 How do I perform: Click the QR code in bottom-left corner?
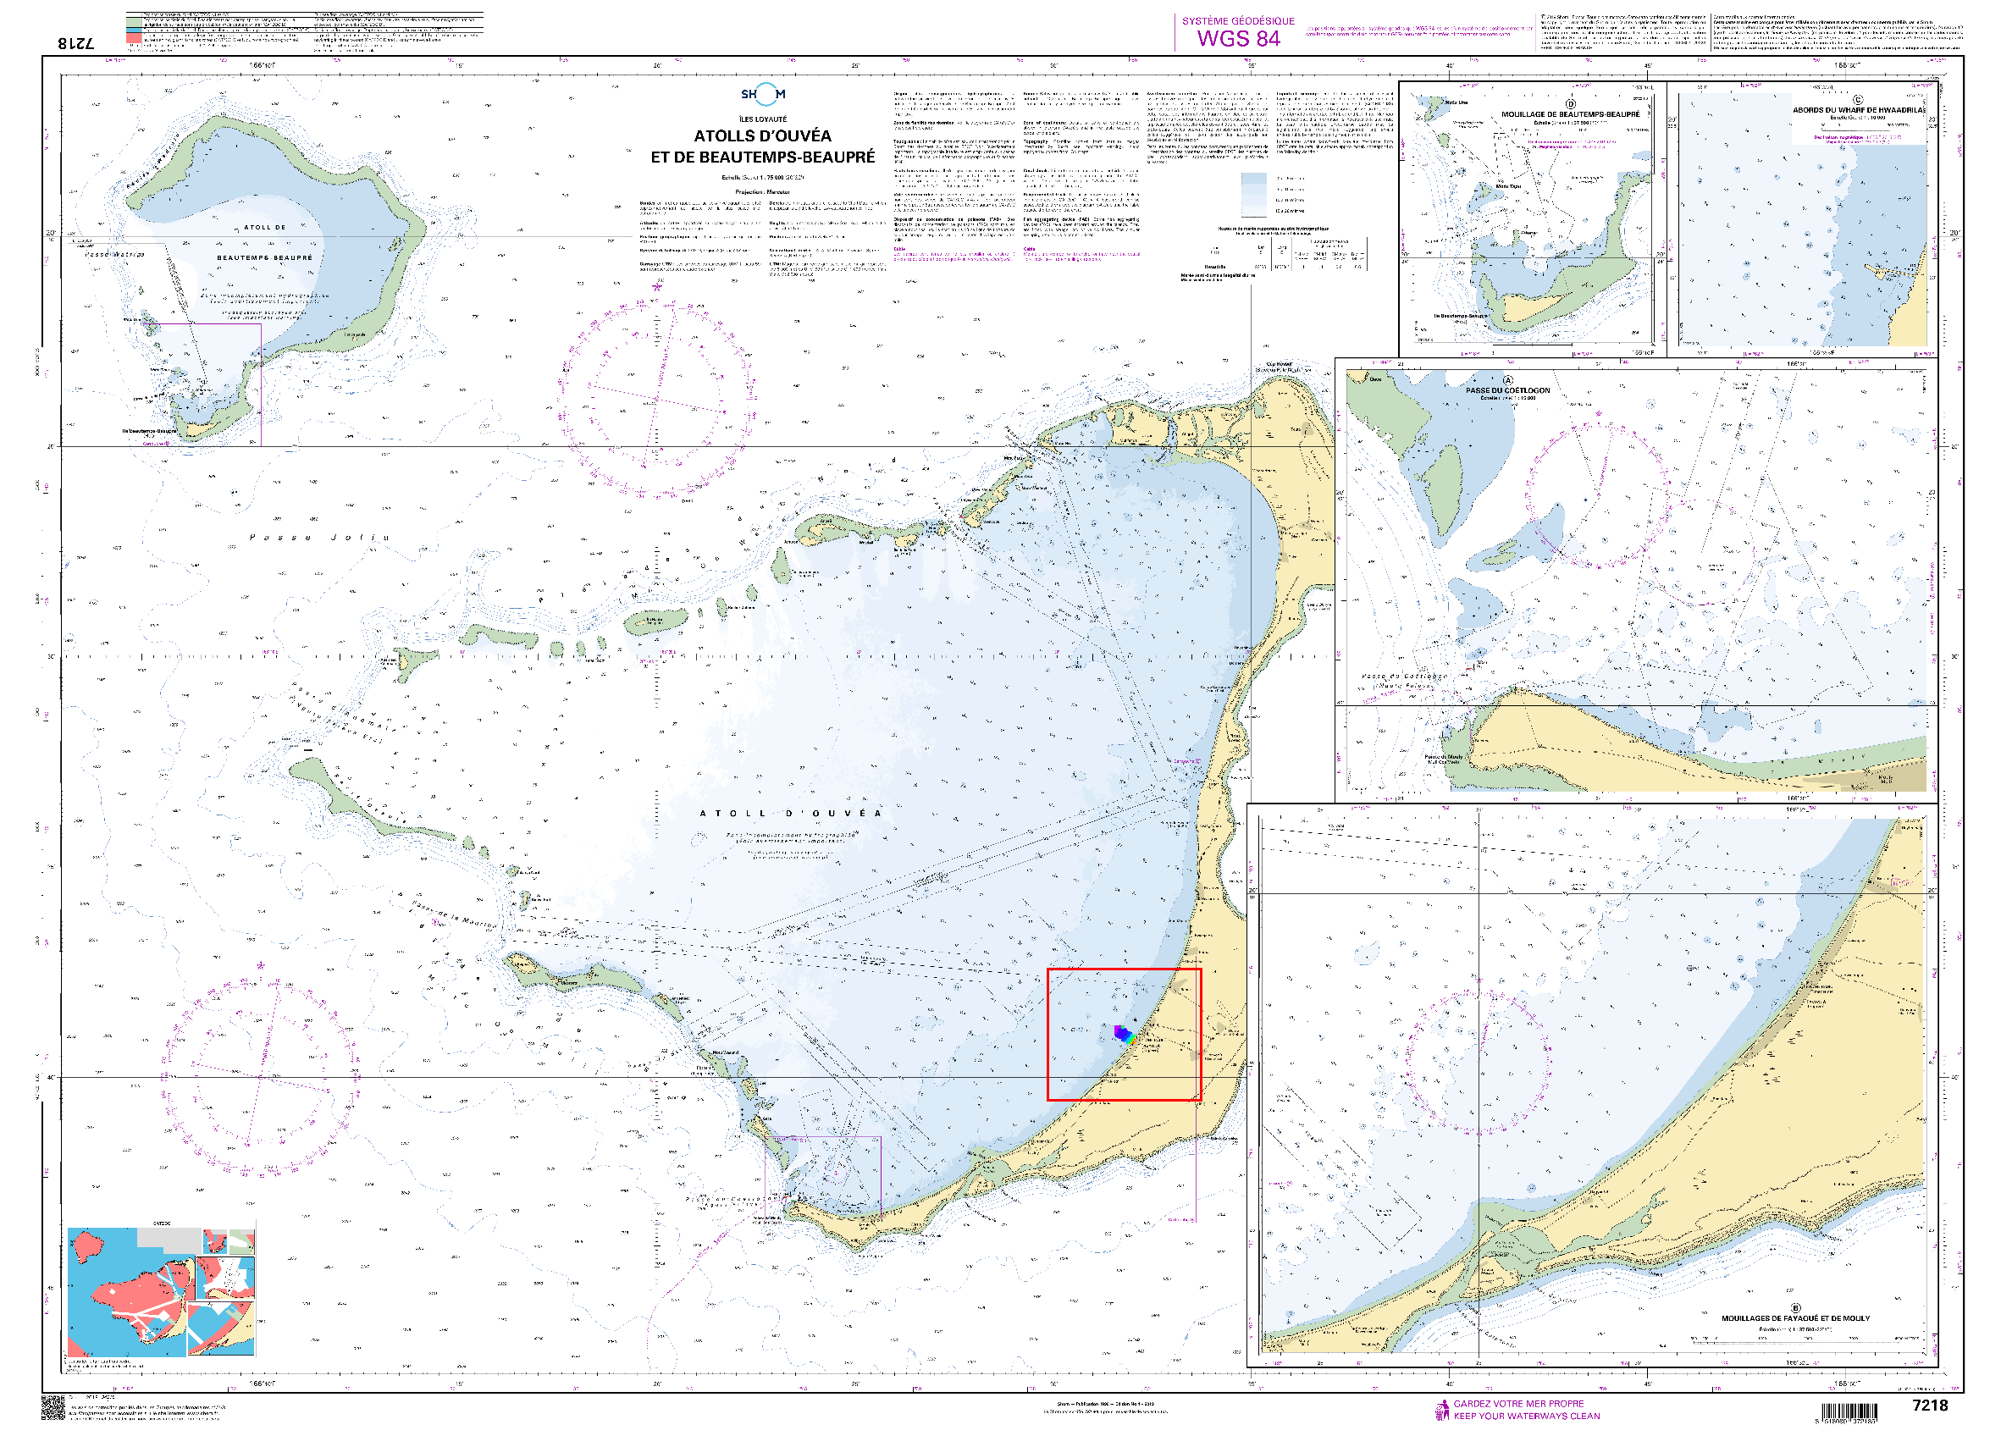coord(54,1407)
